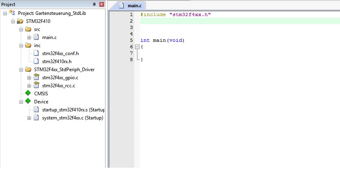The height and width of the screenshot is (185, 340).
Task: Click the system_stm32f4xx.c file icon
Action: tap(36, 117)
